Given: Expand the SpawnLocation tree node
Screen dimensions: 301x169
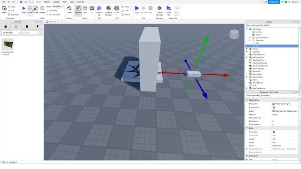Looking at the screenshot, I should (250, 38).
